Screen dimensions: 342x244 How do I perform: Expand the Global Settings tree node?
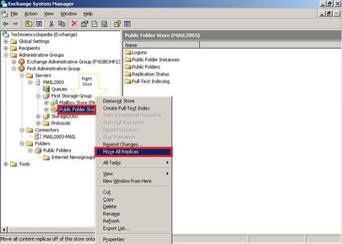pyautogui.click(x=6, y=41)
